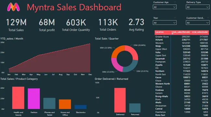The width and height of the screenshot is (211, 117).
Task: Click the Jan label on month axis
Action: pos(9,75)
